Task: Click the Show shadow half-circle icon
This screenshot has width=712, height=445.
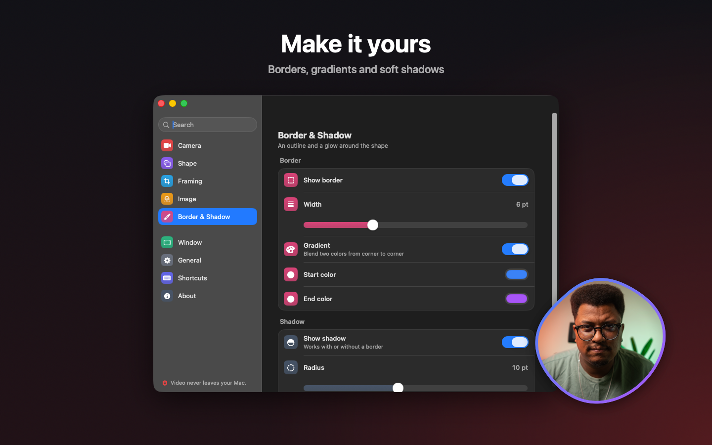Action: click(x=291, y=342)
